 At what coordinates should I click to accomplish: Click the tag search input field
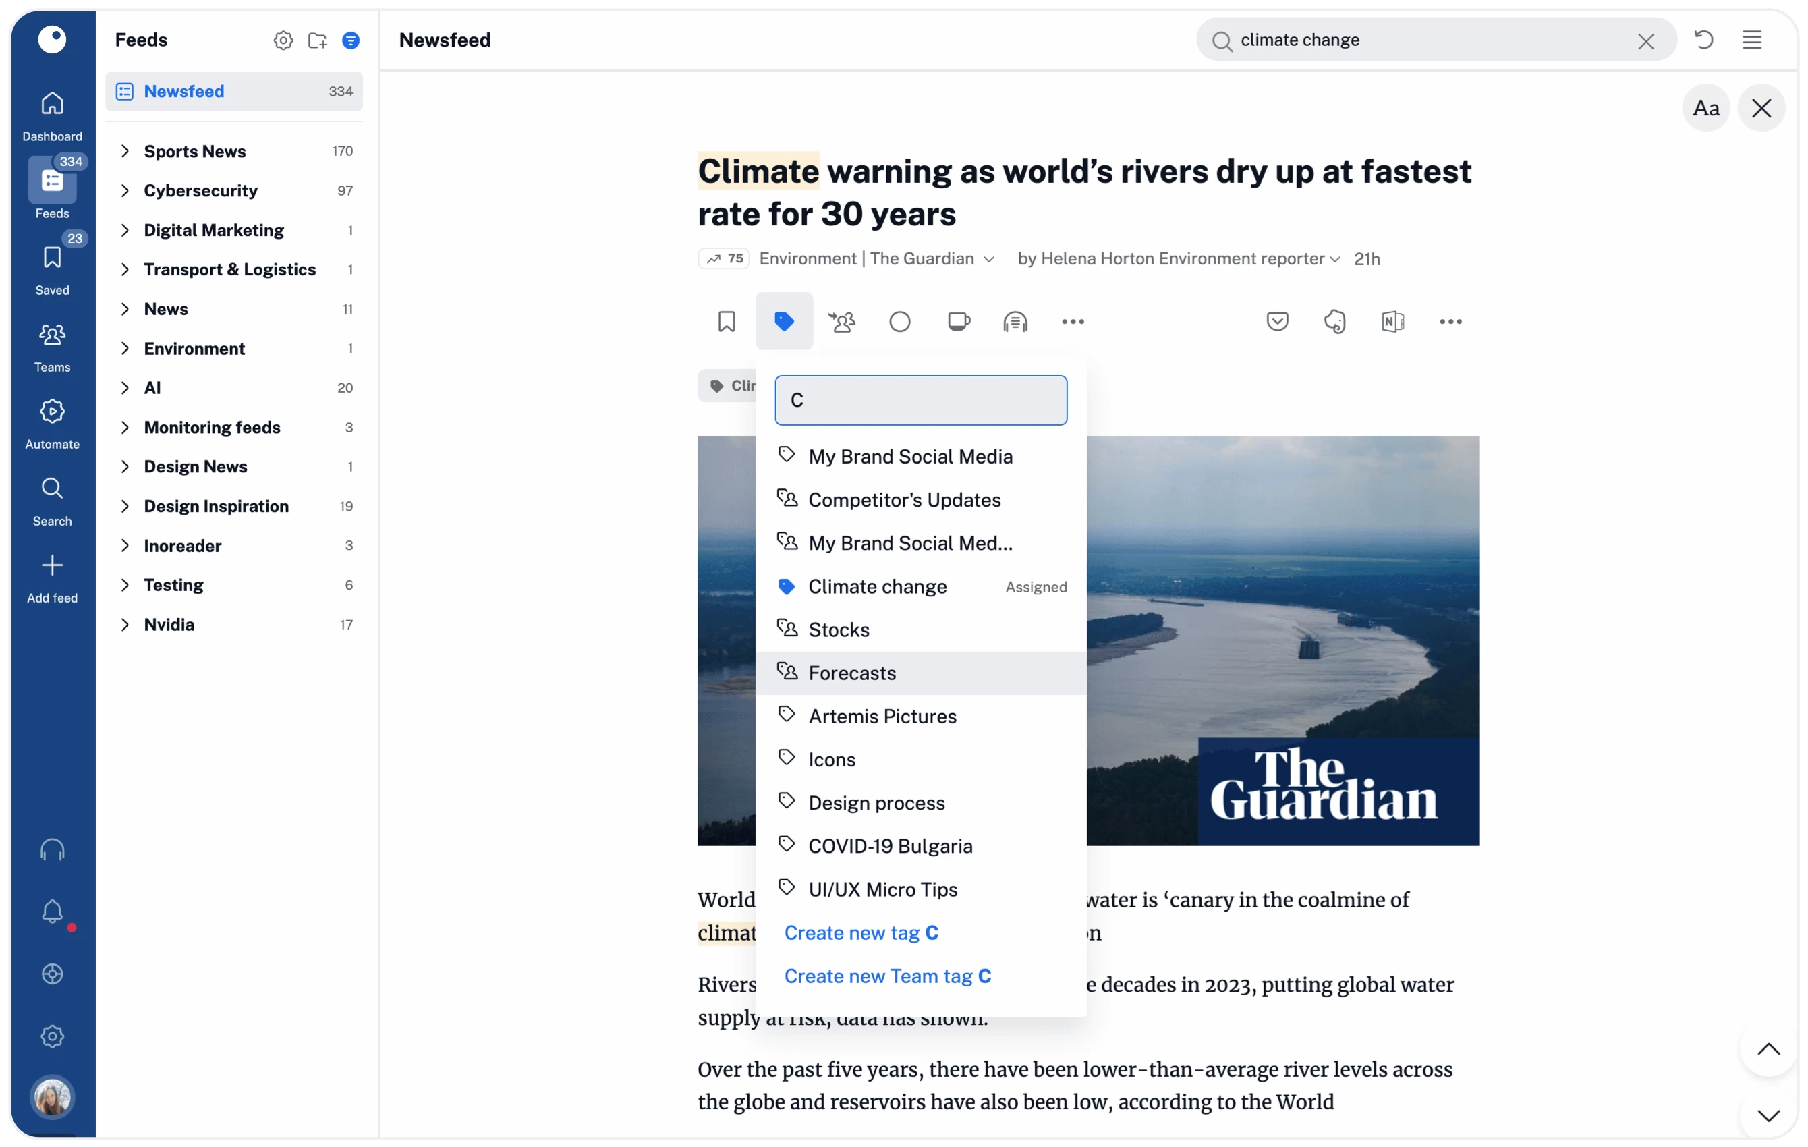point(920,400)
